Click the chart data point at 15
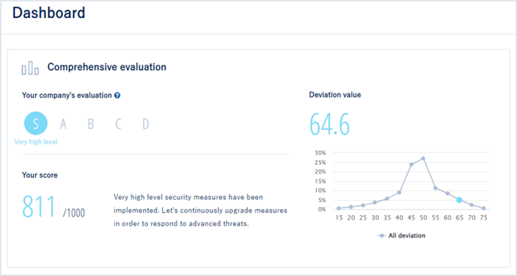Viewport: 517px width, 276px height. click(x=339, y=208)
